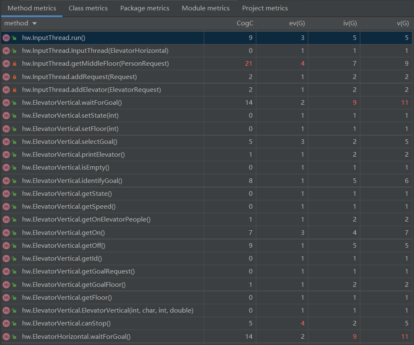The image size is (414, 345).
Task: Click red lock icon beside getMiddleFloor(PersonRequest)
Action: (14, 64)
